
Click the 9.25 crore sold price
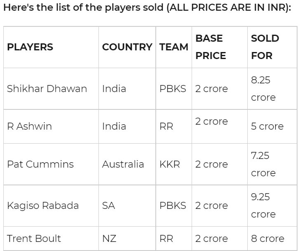[x=263, y=206]
